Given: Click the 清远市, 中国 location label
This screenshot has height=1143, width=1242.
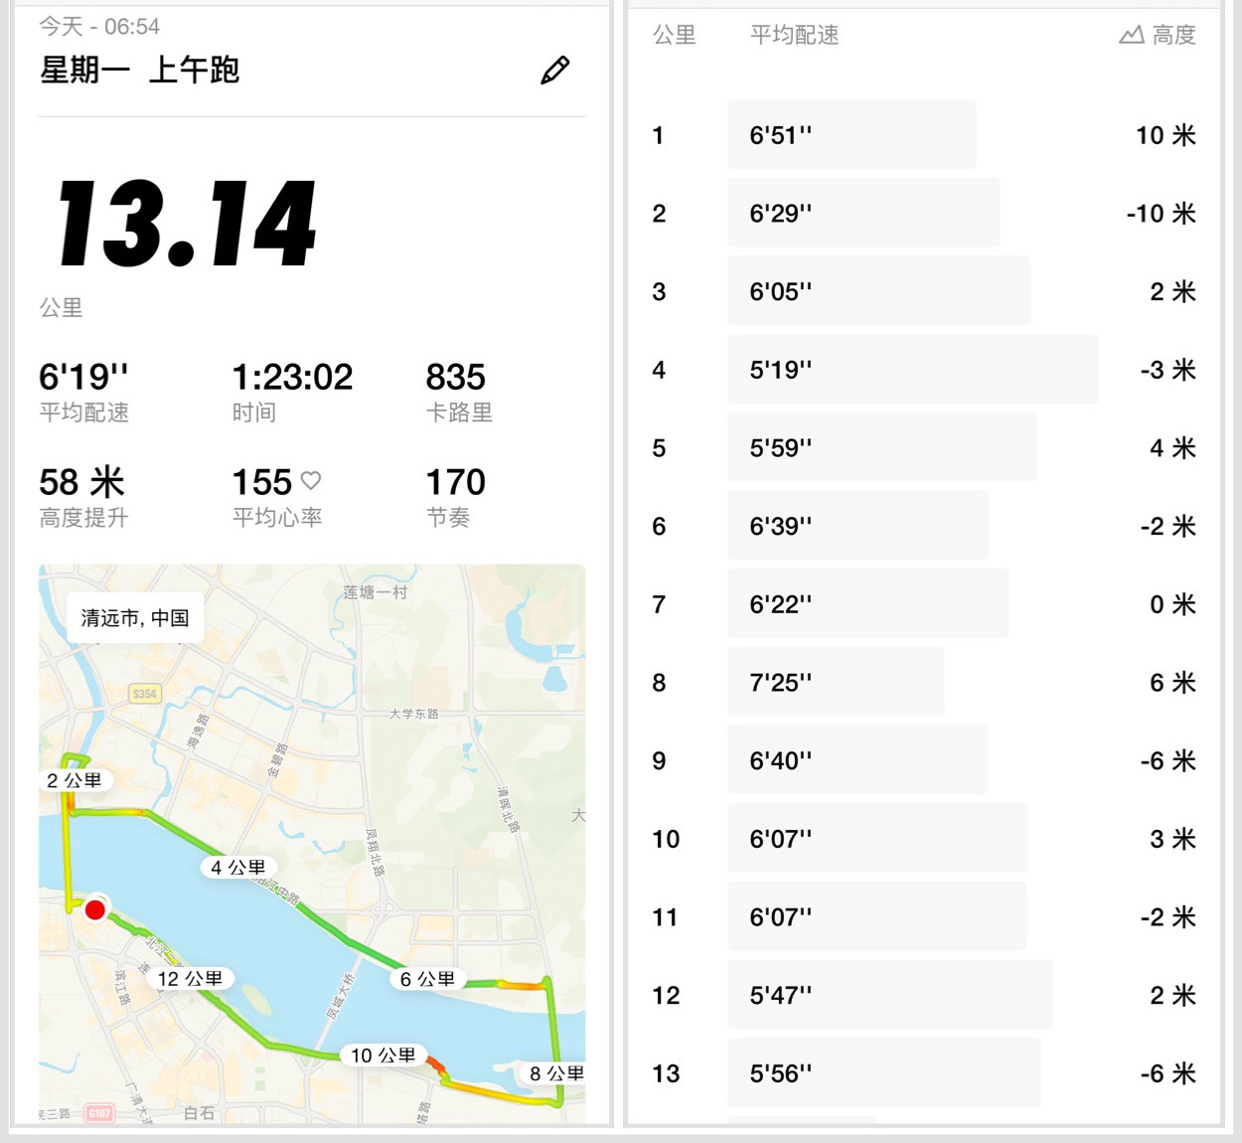Looking at the screenshot, I should [x=135, y=618].
